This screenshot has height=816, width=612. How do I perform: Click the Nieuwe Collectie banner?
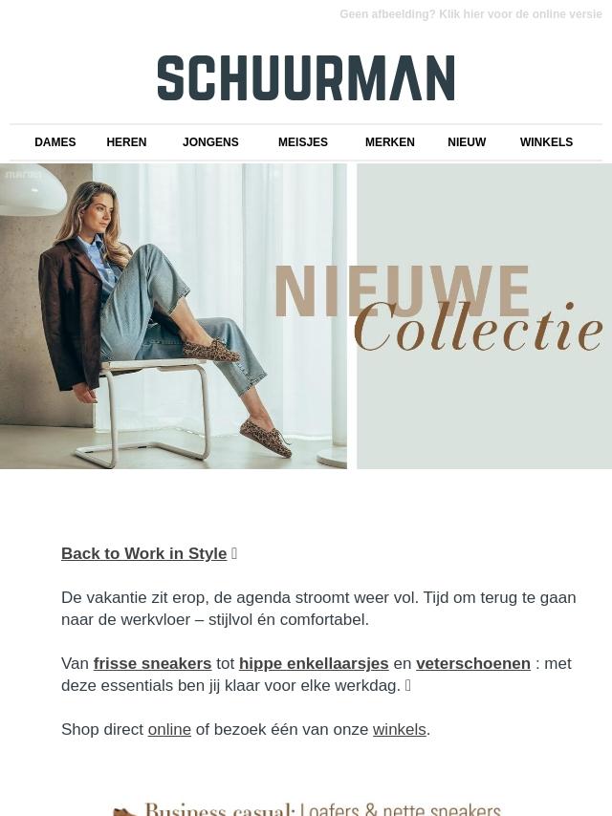[485, 316]
